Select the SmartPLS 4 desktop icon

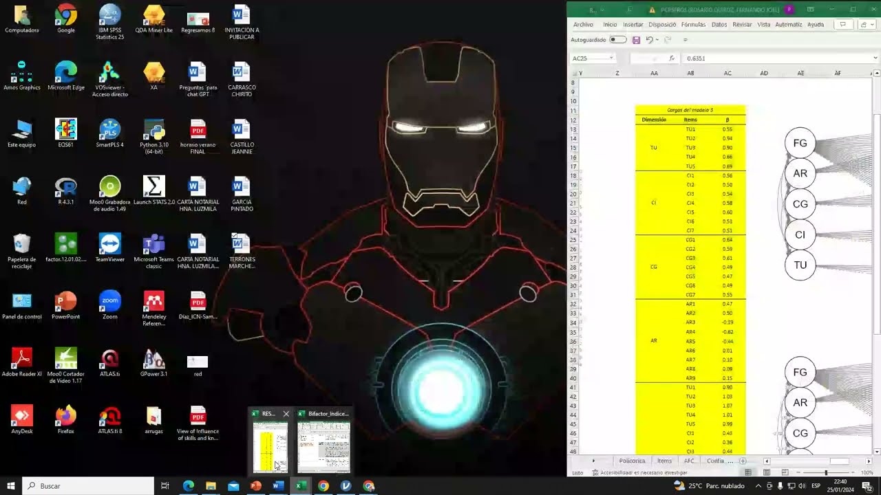(x=109, y=133)
